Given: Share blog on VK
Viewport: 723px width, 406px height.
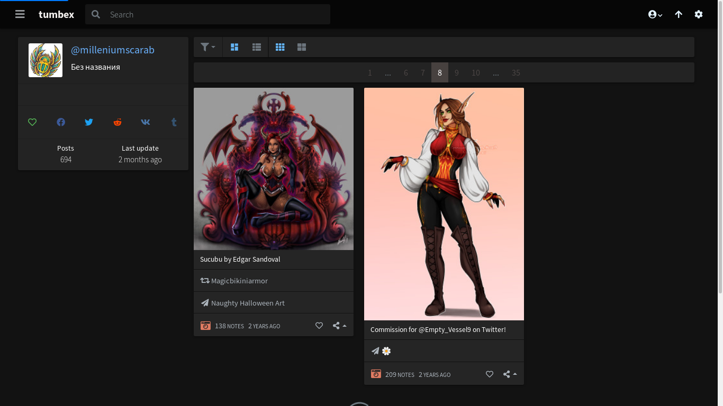Looking at the screenshot, I should pyautogui.click(x=146, y=122).
